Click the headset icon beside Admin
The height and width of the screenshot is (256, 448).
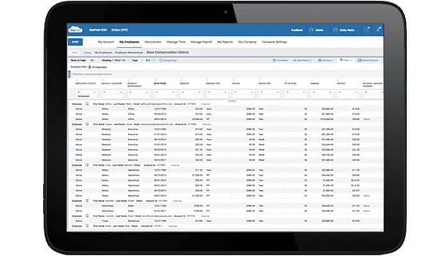click(311, 30)
